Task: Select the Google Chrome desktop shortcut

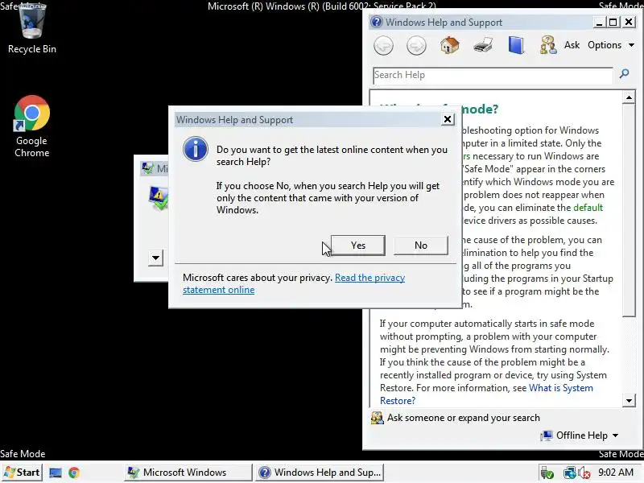Action: click(32, 126)
